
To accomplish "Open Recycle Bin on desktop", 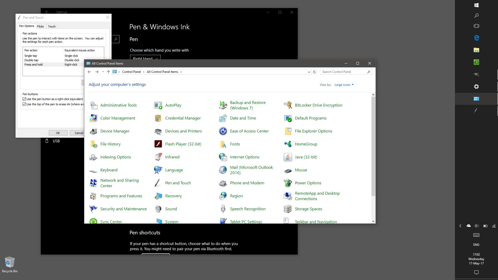I will click(10, 264).
